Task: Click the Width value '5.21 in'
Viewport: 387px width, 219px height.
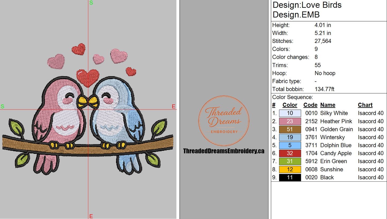Action: [323, 33]
